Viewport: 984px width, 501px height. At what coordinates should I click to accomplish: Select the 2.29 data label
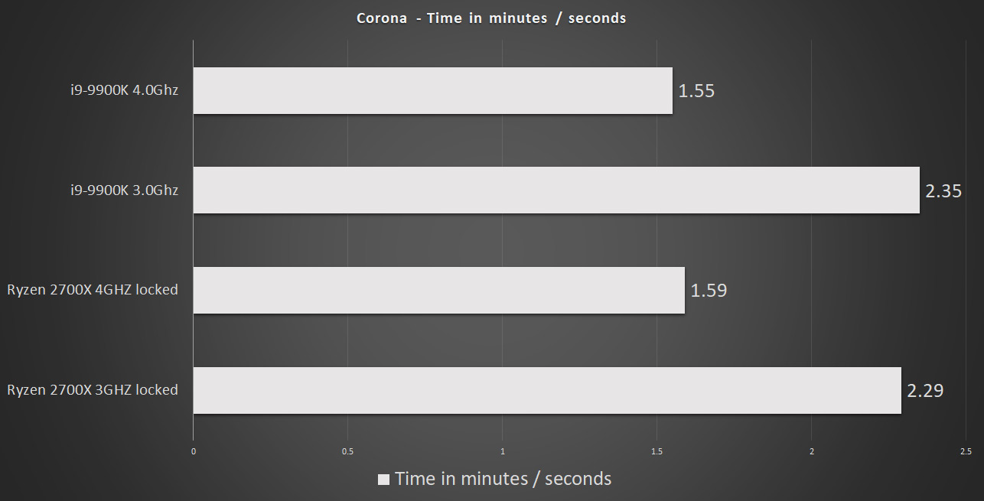pyautogui.click(x=925, y=391)
